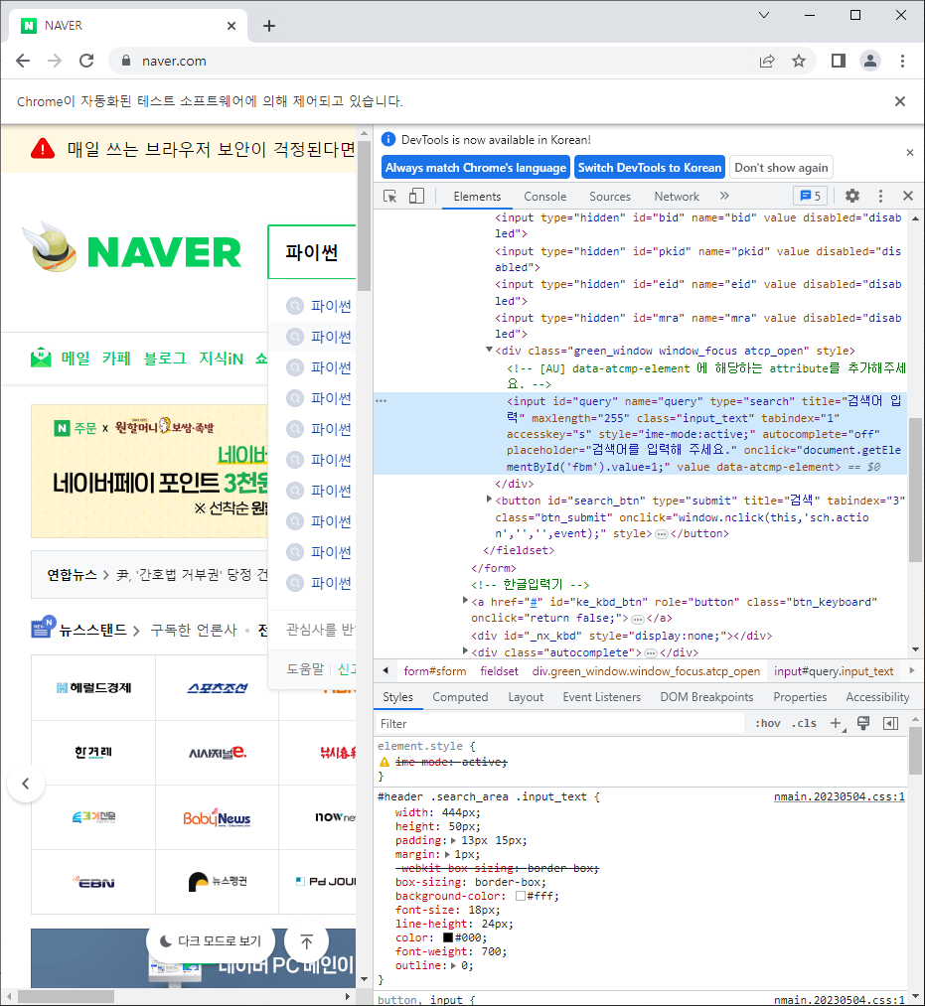Open Chrome's three-dot menu
Image resolution: width=925 pixels, height=1006 pixels.
tap(902, 61)
